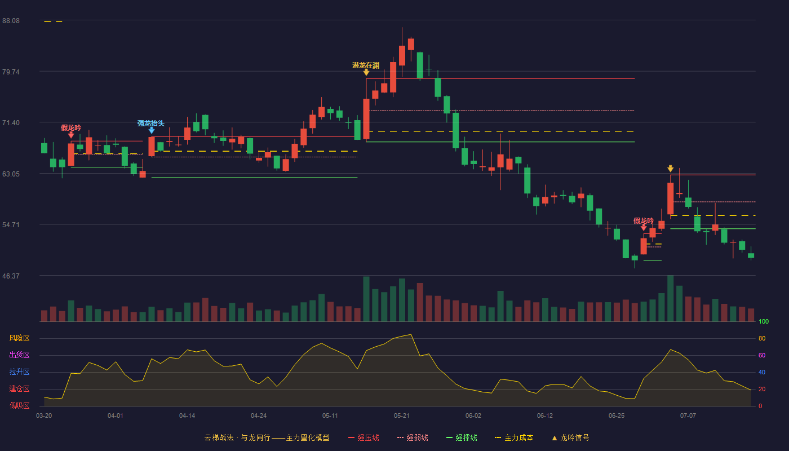The height and width of the screenshot is (451, 789).
Task: Toggle the 强弱线 legend series
Action: point(413,437)
